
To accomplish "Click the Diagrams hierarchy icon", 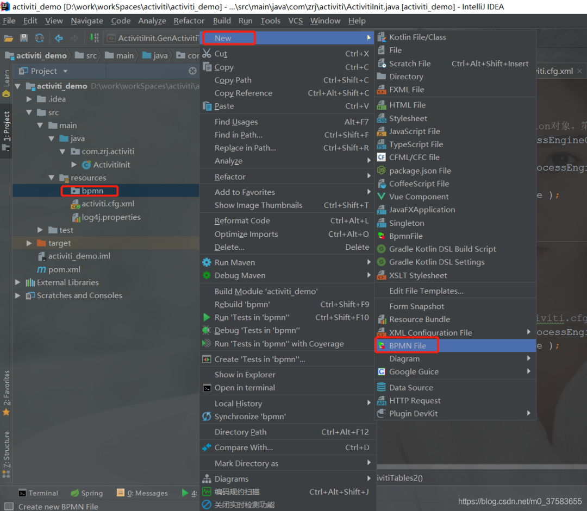I will pos(207,478).
